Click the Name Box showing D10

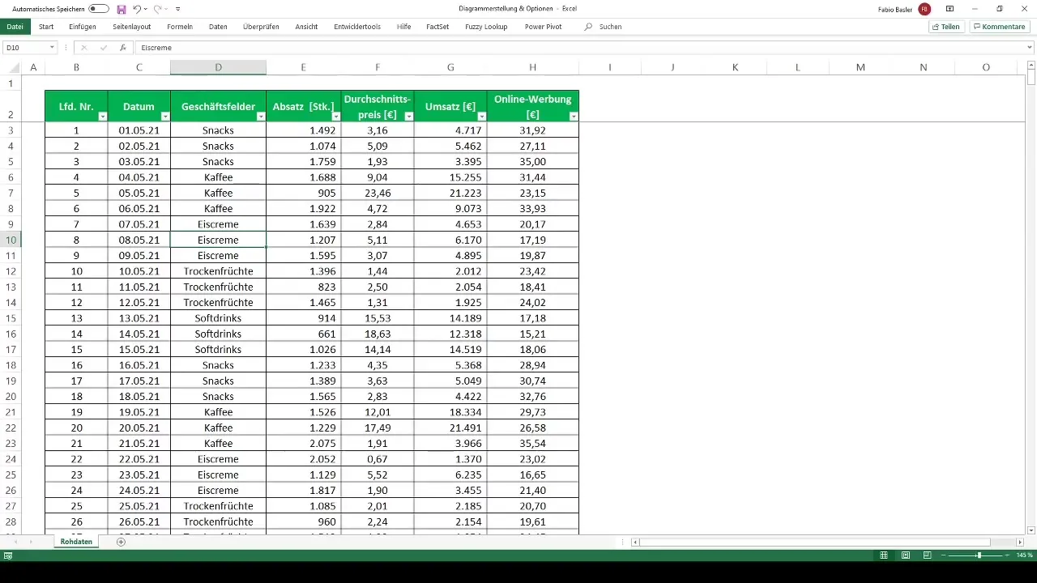coord(24,48)
